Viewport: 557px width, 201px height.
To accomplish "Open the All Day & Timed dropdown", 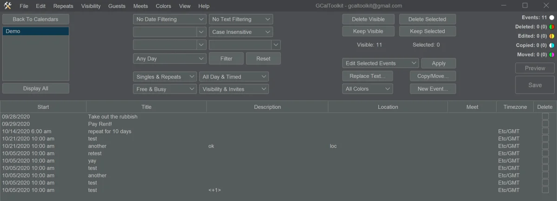I will pos(234,77).
